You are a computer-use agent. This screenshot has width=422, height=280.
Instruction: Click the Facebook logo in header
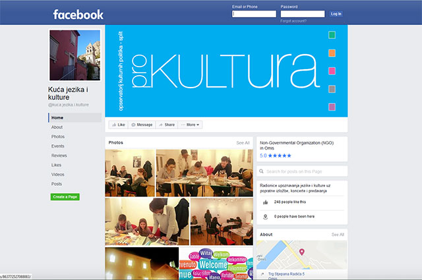coord(78,14)
